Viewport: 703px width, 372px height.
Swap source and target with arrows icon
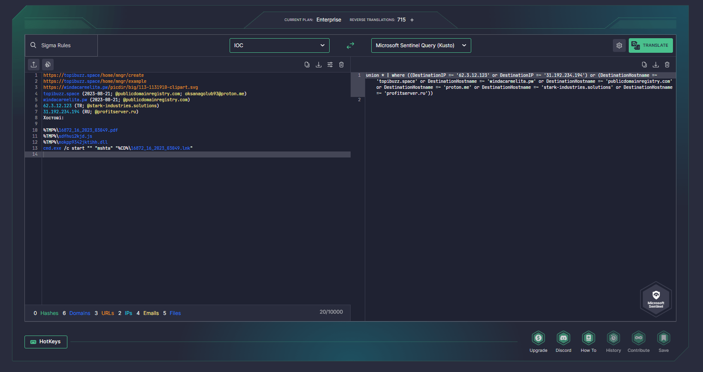[350, 45]
